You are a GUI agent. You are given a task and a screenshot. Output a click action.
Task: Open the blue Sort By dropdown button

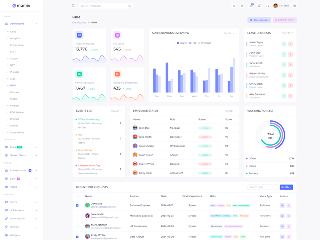tap(286, 187)
